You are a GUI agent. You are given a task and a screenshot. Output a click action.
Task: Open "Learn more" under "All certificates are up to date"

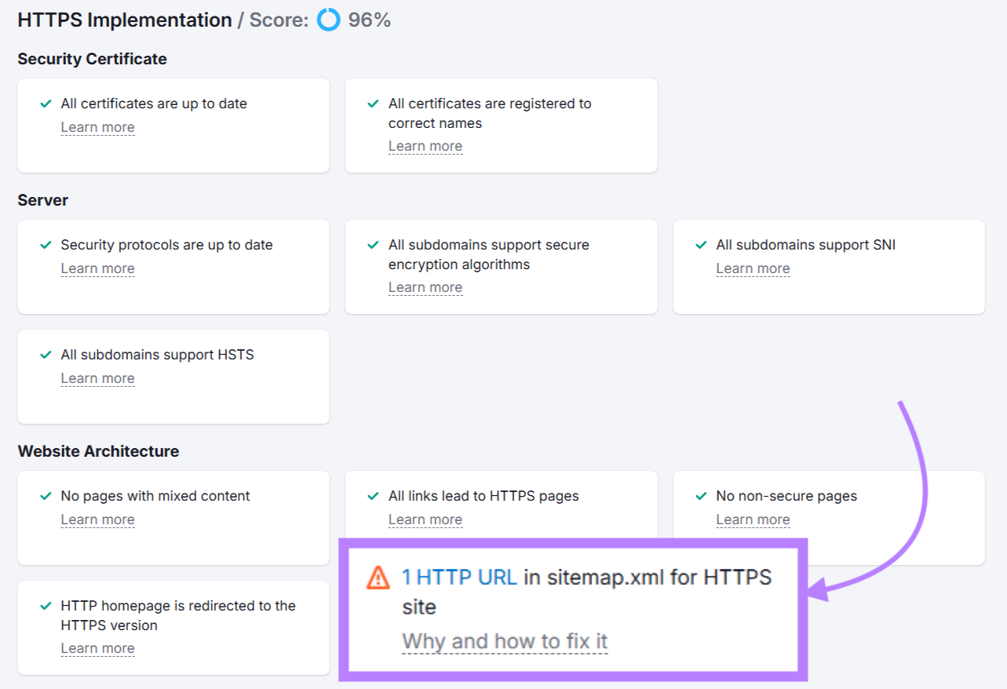pos(97,127)
